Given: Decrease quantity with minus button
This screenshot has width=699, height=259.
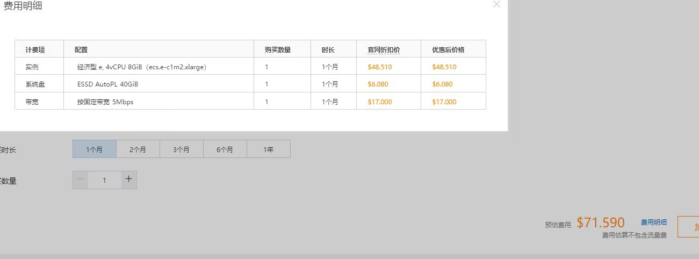Looking at the screenshot, I should coord(81,180).
